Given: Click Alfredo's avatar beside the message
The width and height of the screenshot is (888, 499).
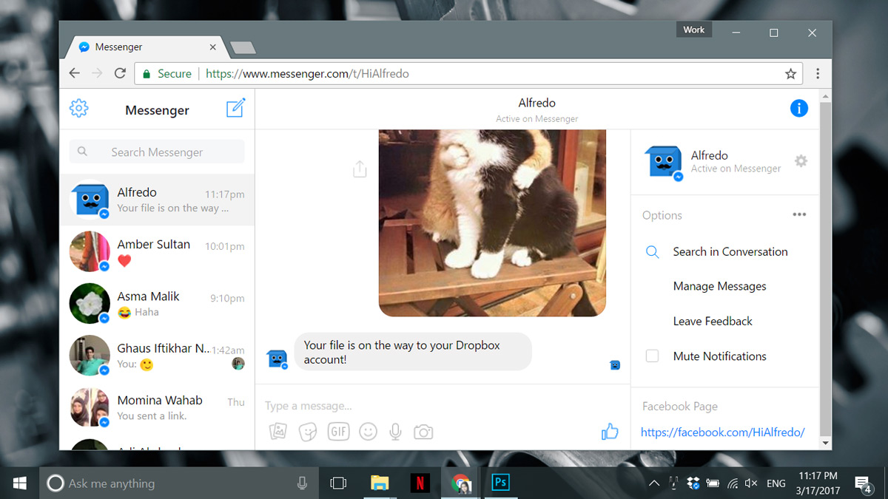Looking at the screenshot, I should 277,359.
